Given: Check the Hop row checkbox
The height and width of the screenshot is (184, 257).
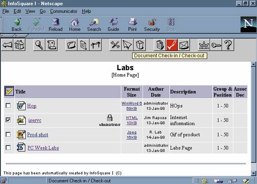Looking at the screenshot, I should pyautogui.click(x=8, y=105).
